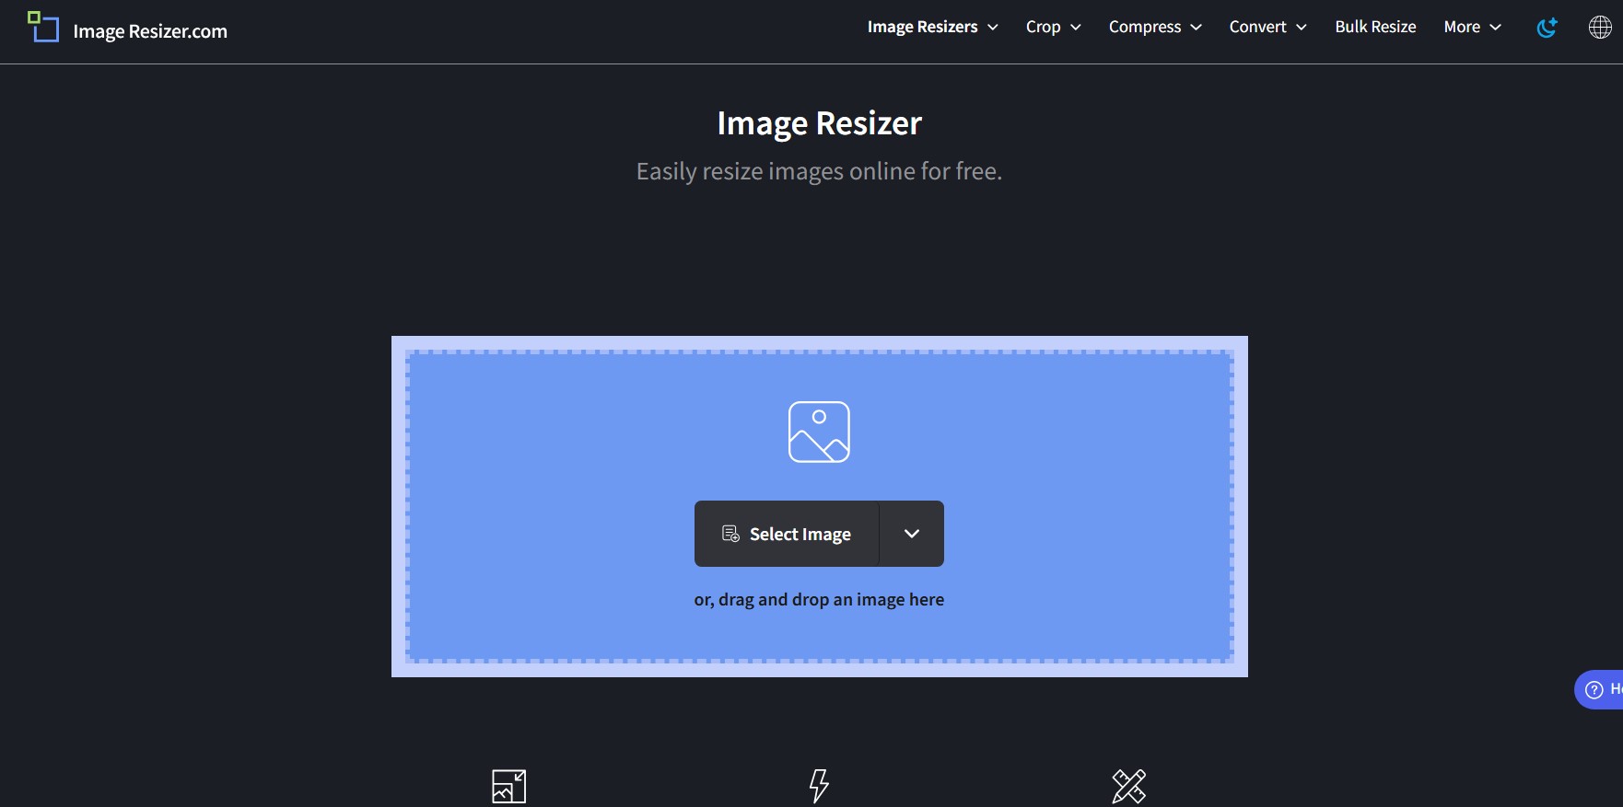The width and height of the screenshot is (1623, 807).
Task: Click the Select Image button
Action: click(787, 534)
